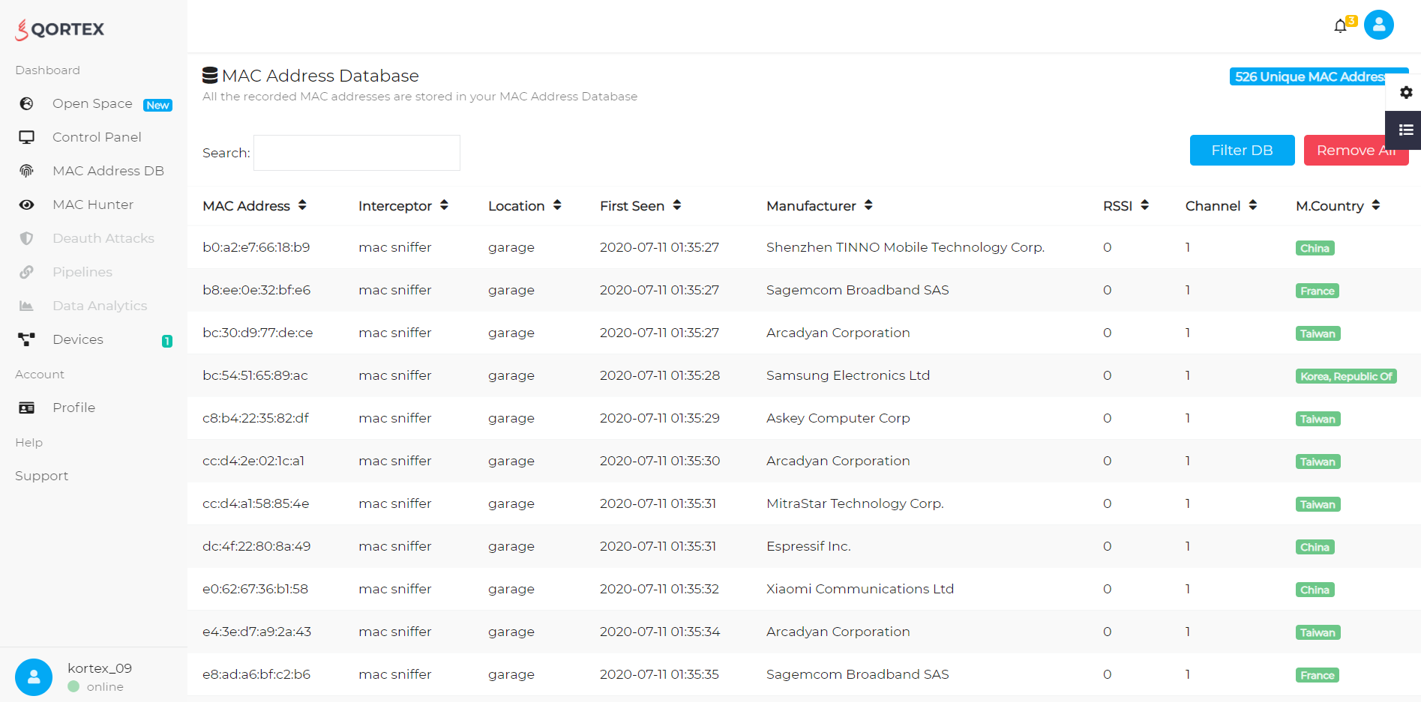Click the Open Space globe icon
The width and height of the screenshot is (1421, 702).
click(x=26, y=103)
